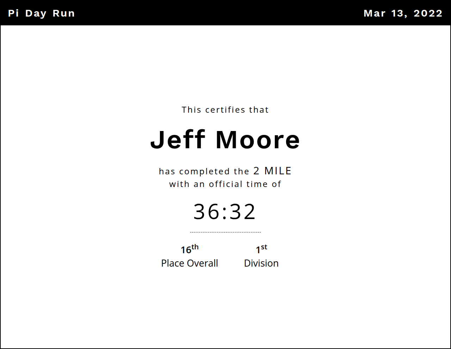Click the "st" superscript after 1
The image size is (451, 349).
tap(264, 247)
